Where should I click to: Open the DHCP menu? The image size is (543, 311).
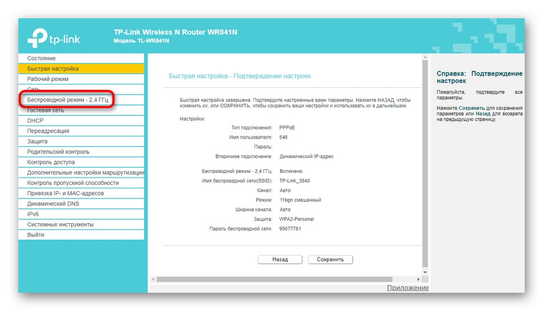click(81, 120)
